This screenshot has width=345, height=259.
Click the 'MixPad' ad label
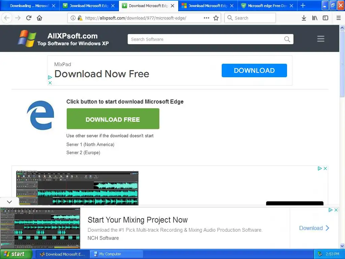63,64
